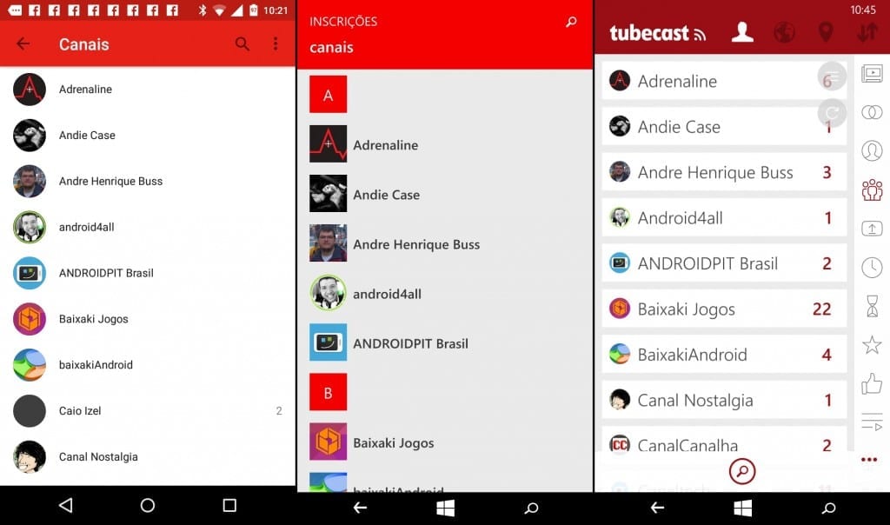The height and width of the screenshot is (525, 890).
Task: Open liked videos thumbs-up icon
Action: click(x=871, y=383)
